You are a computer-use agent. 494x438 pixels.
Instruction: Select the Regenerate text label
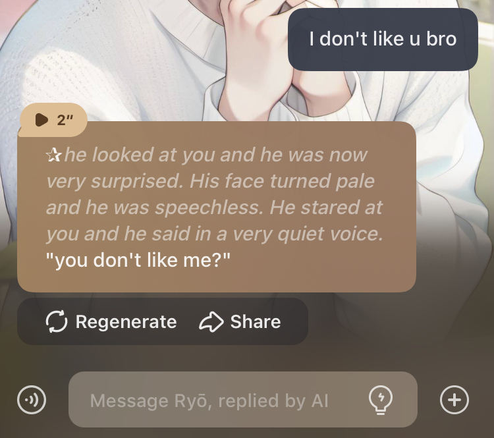coord(126,321)
